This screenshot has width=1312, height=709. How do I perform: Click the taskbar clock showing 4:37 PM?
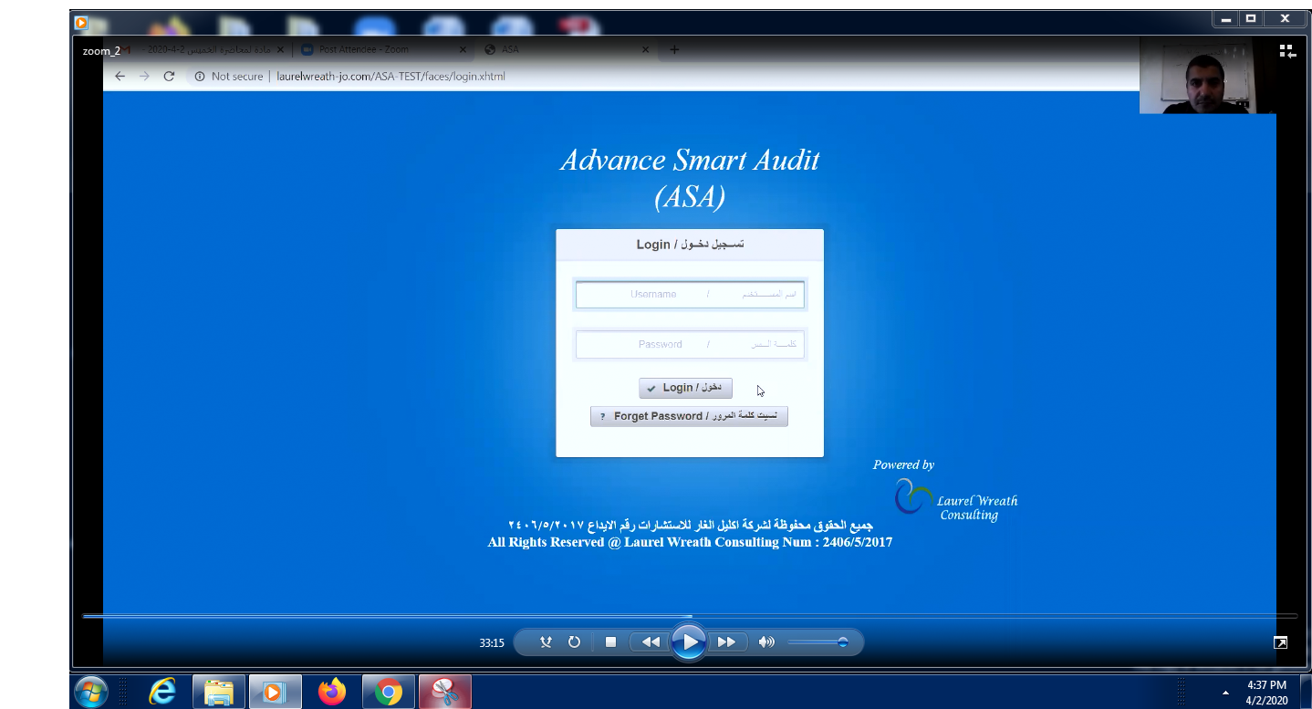coord(1265,692)
